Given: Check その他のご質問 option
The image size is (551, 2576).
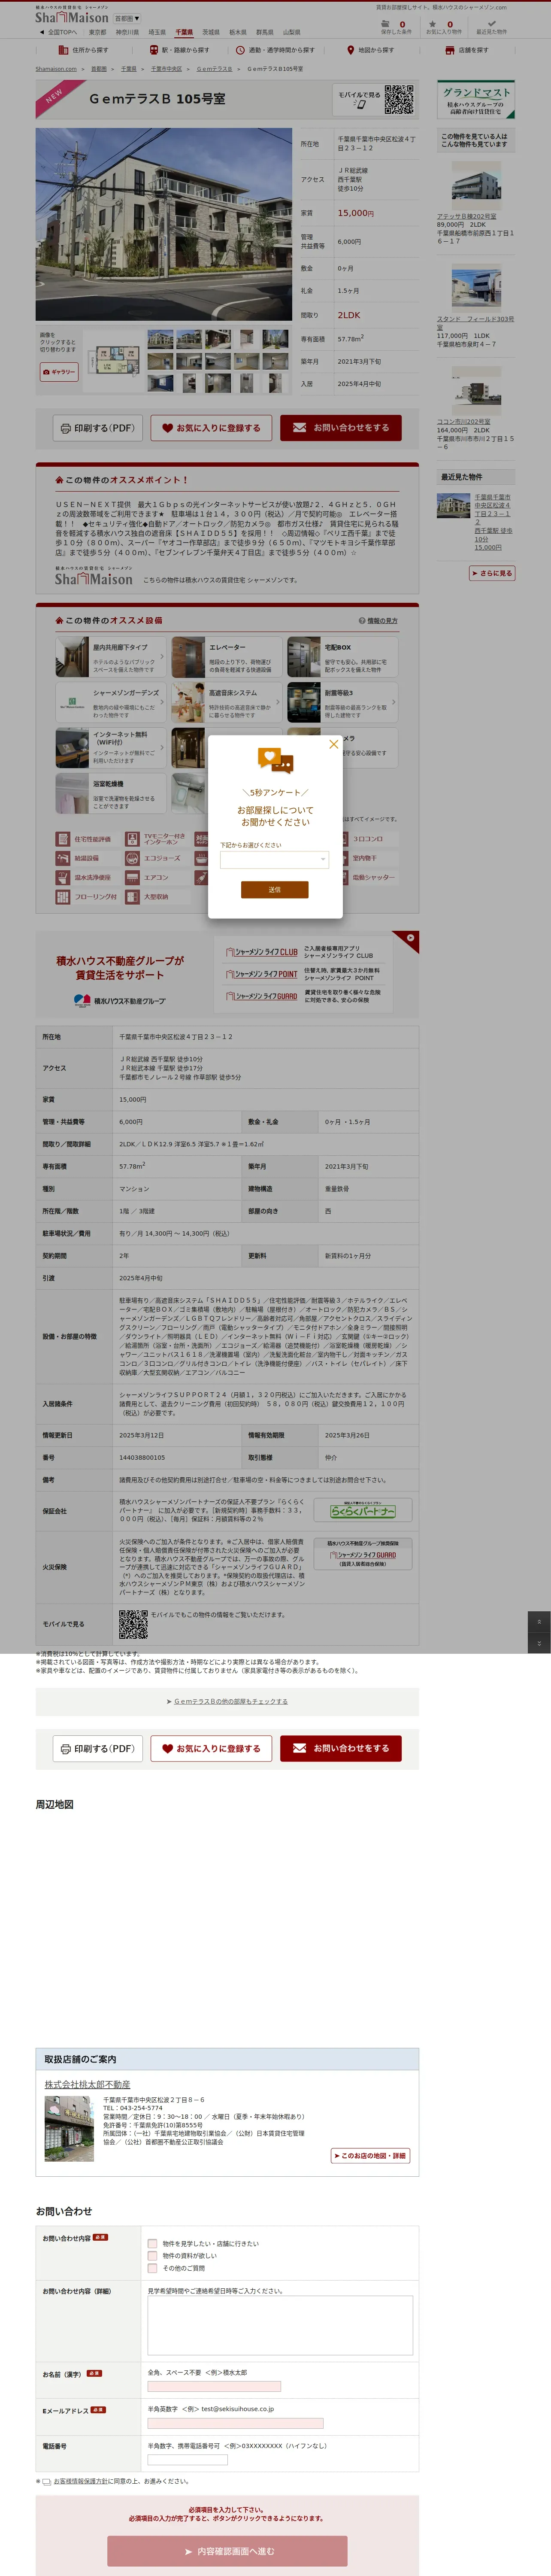Looking at the screenshot, I should pos(152,2268).
